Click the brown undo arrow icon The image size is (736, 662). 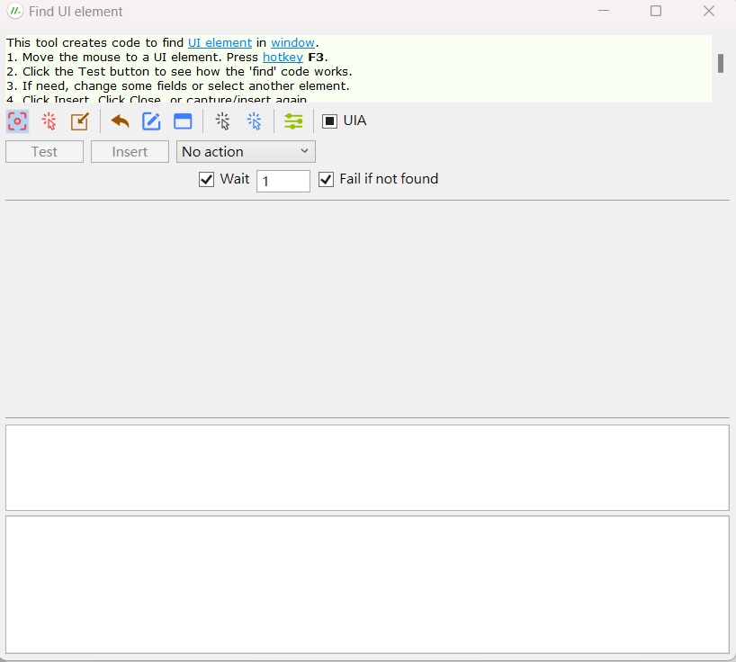121,121
